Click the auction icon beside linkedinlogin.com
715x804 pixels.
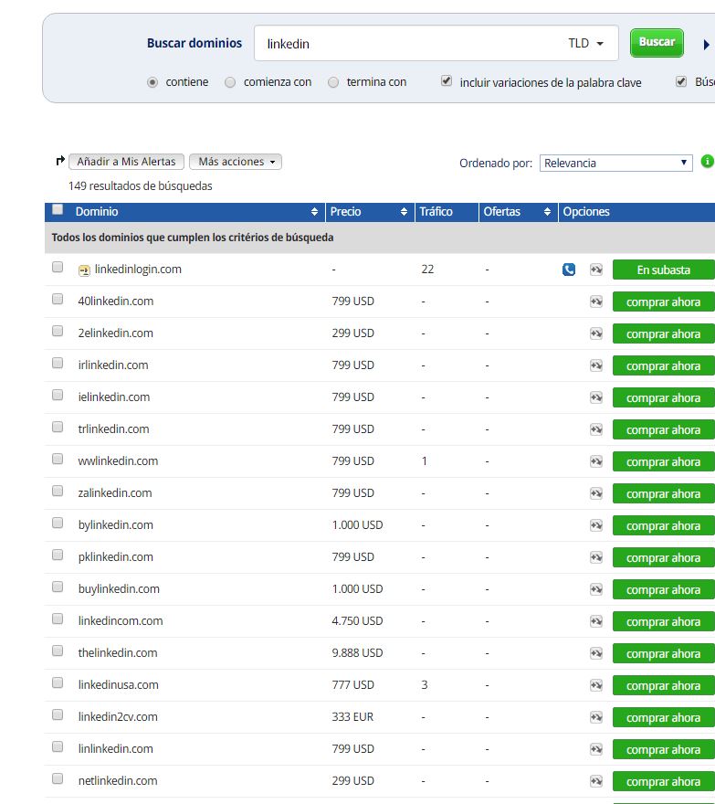click(84, 270)
